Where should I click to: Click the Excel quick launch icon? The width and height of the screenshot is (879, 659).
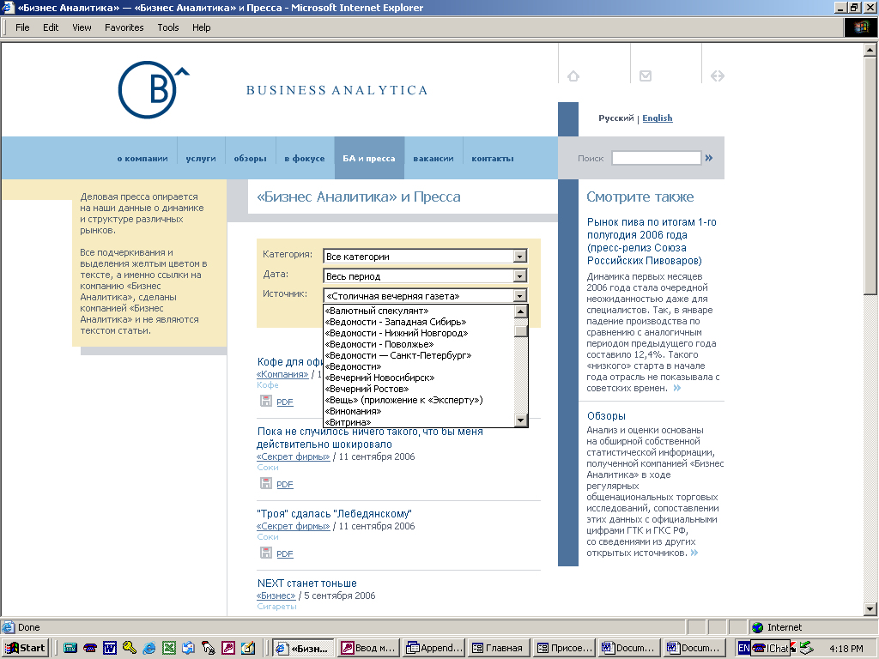click(169, 648)
